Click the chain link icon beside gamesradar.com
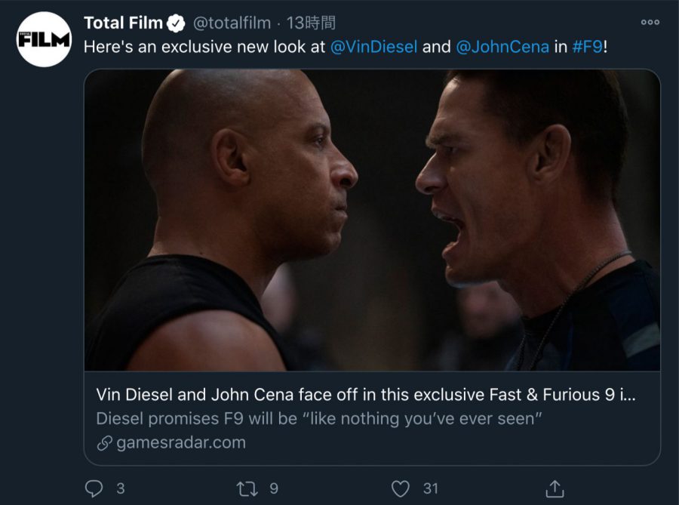This screenshot has height=505, width=679. pos(105,443)
